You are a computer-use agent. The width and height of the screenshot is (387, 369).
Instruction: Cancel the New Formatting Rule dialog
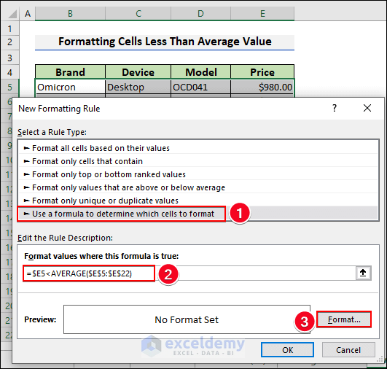pos(348,350)
